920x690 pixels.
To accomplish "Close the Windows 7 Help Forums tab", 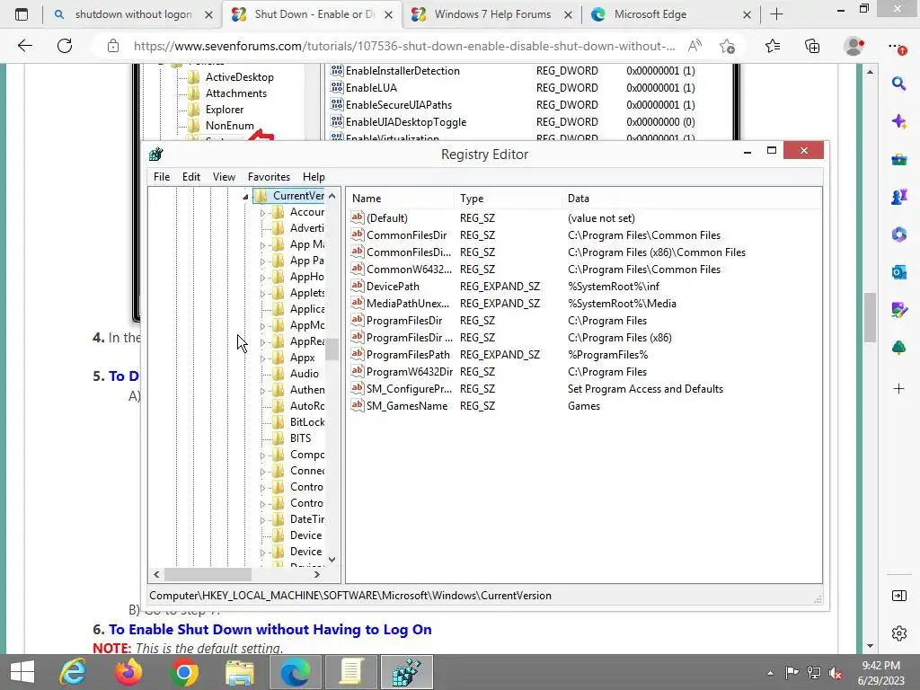I will 568,15.
